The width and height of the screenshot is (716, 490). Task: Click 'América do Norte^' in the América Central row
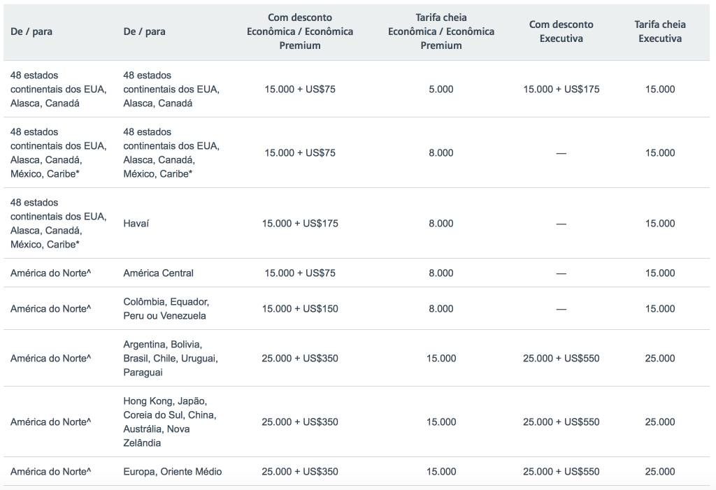(x=50, y=273)
